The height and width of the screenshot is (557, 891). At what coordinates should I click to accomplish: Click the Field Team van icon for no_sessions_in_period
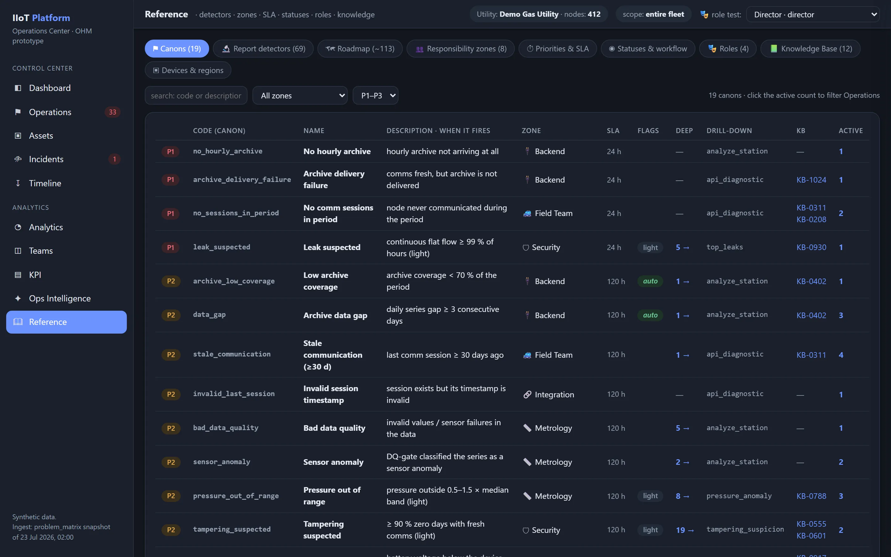click(x=527, y=213)
